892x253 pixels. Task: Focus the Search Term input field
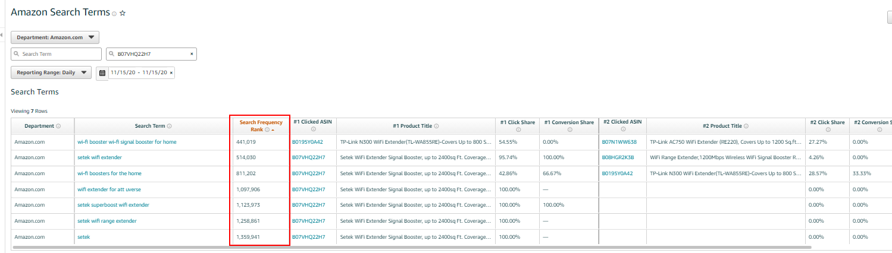click(x=57, y=54)
